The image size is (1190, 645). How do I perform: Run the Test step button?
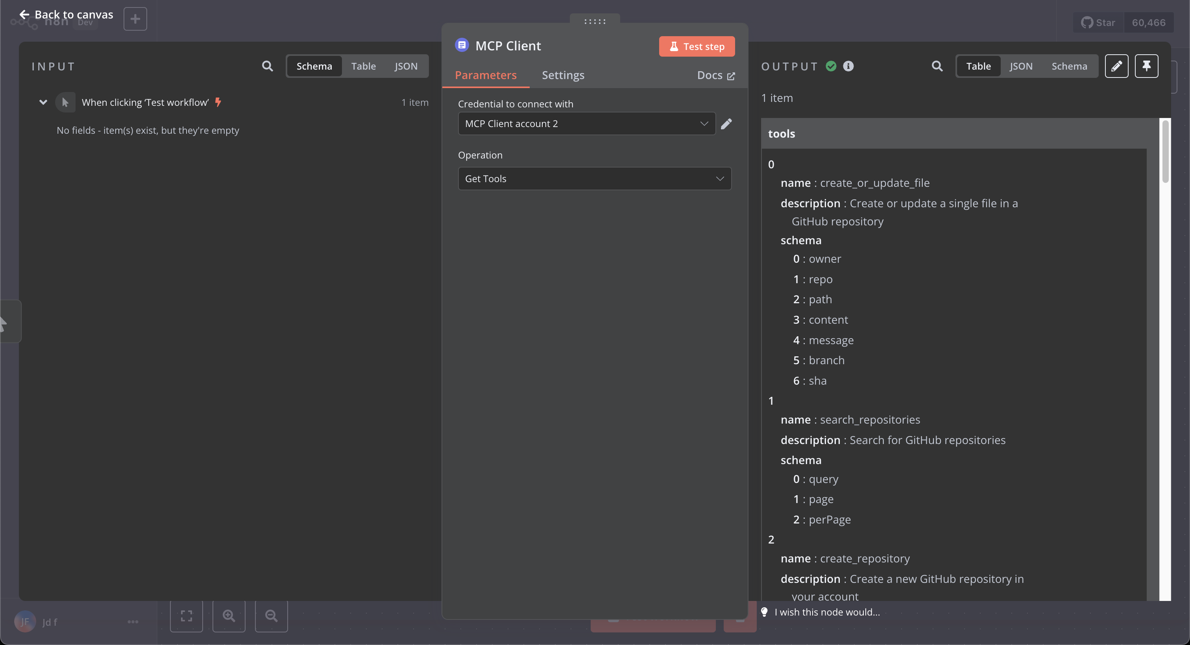[697, 46]
